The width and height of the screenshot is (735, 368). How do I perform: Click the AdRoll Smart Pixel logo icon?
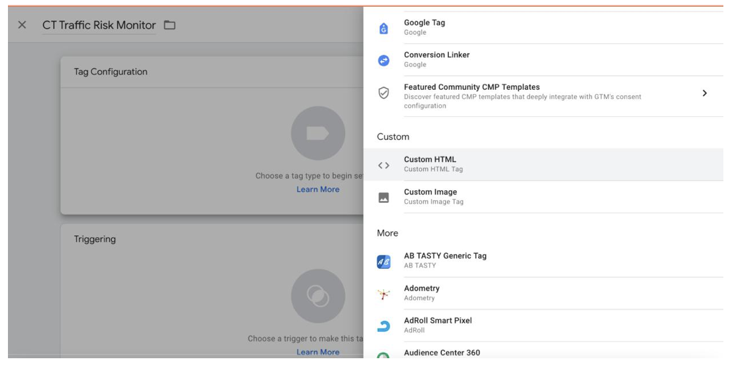pyautogui.click(x=383, y=326)
